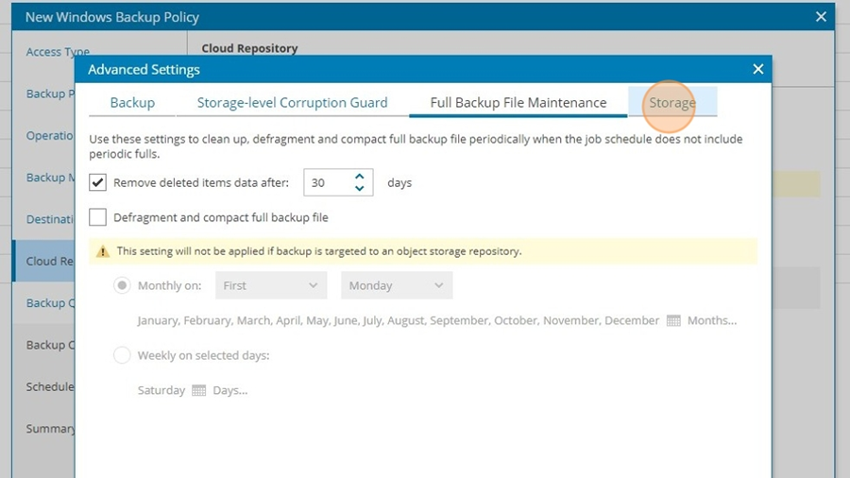The height and width of the screenshot is (478, 850).
Task: Close the New Windows Backup Policy window
Action: [821, 17]
